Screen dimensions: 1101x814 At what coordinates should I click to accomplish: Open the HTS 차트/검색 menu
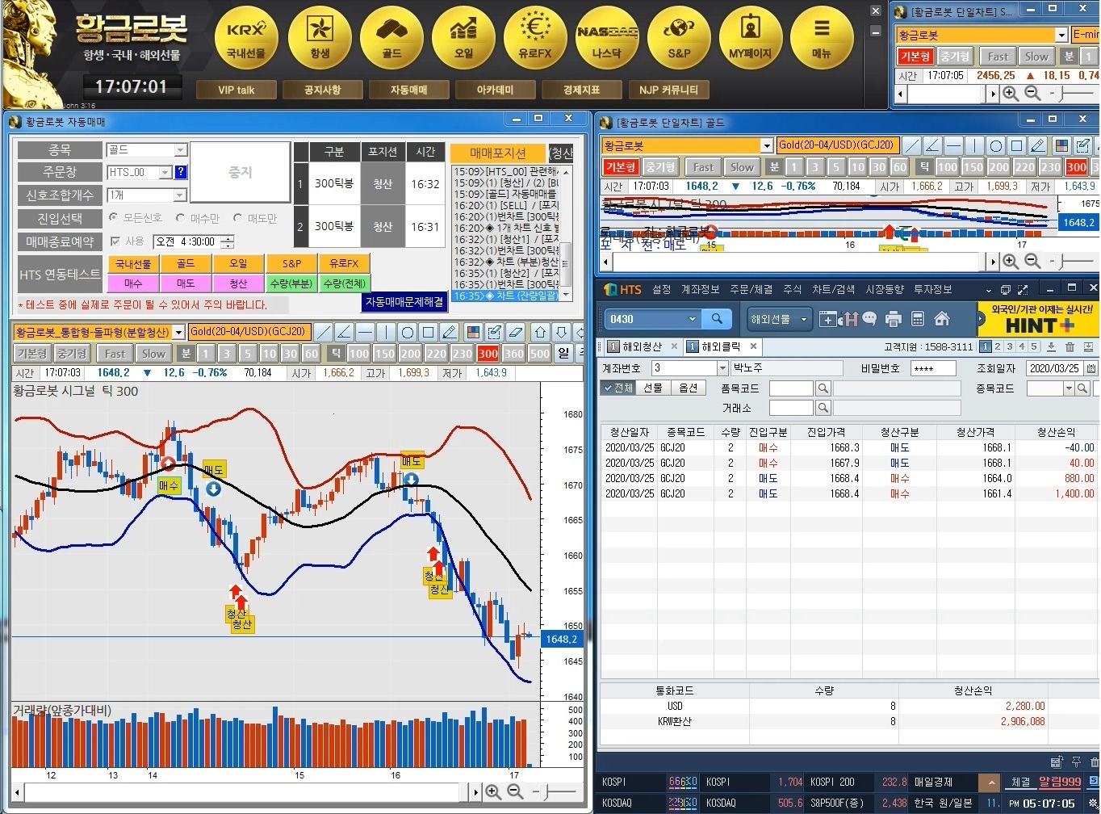click(833, 289)
